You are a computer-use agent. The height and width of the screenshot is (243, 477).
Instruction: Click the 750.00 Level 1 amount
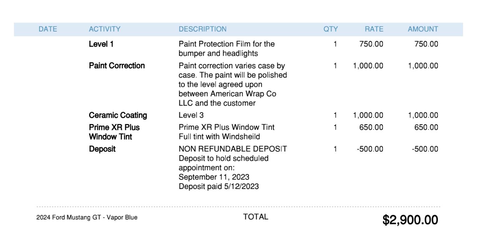[x=426, y=44]
